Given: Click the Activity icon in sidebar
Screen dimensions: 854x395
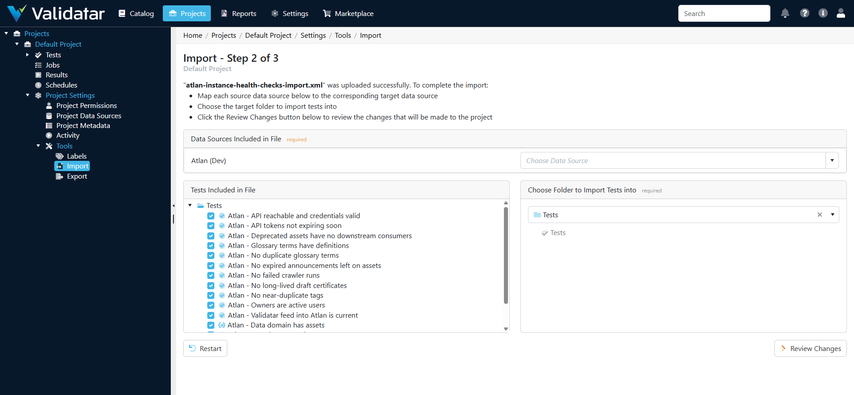Looking at the screenshot, I should pos(49,136).
